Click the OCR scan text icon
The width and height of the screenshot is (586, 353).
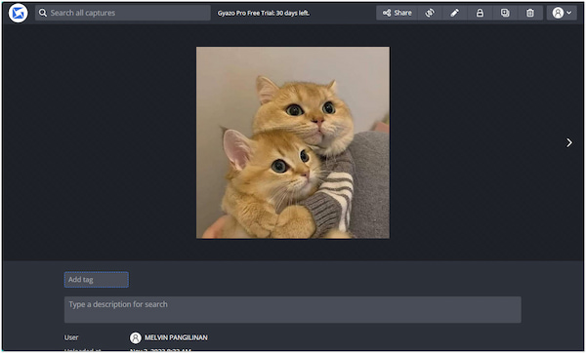(x=430, y=13)
